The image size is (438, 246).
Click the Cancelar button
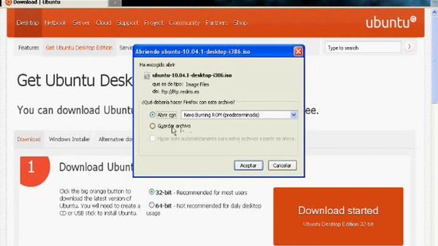coord(282,165)
